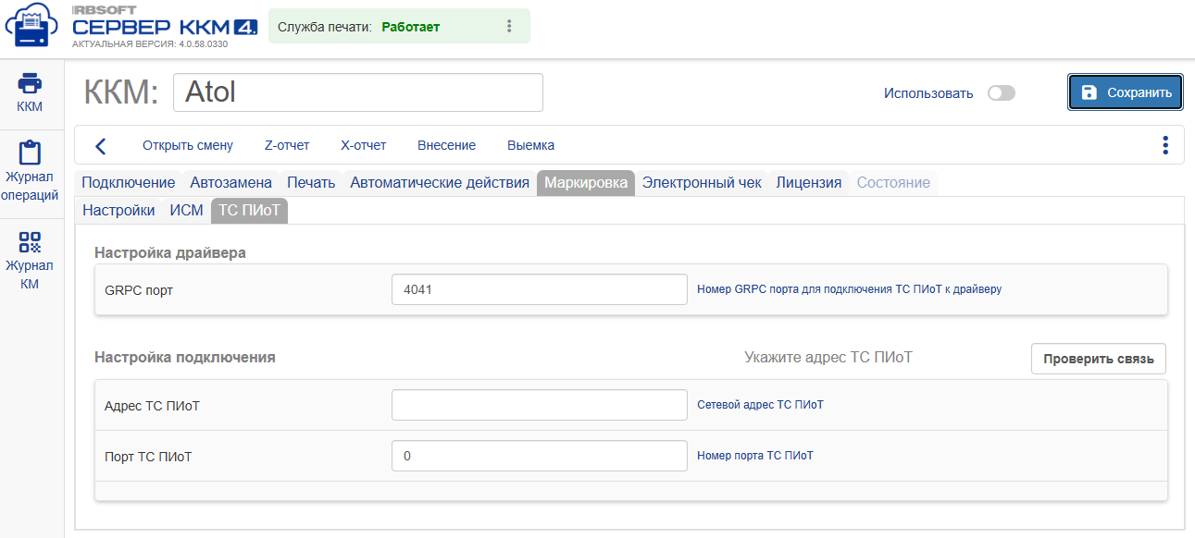Click Открыть смену in toolbar
Screen dimensions: 1195x538
(x=188, y=145)
